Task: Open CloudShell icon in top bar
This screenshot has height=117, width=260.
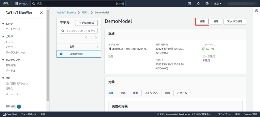Action: (x=189, y=4)
